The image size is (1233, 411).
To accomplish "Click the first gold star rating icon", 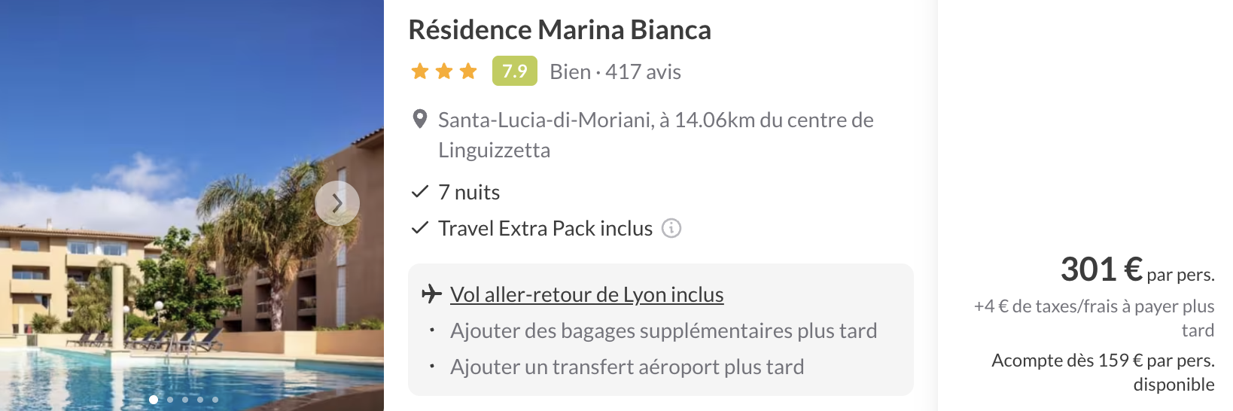I will 420,72.
